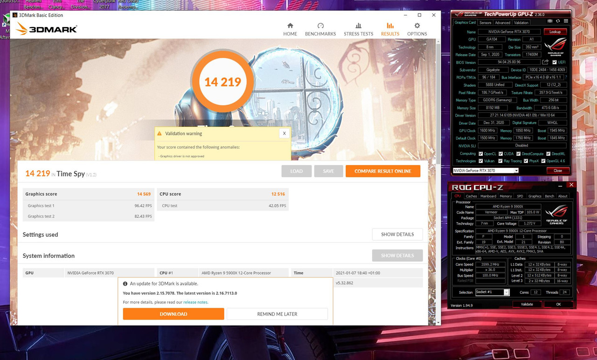The height and width of the screenshot is (360, 597).
Task: Select the Graphics Card tab in GPU-Z
Action: click(465, 22)
